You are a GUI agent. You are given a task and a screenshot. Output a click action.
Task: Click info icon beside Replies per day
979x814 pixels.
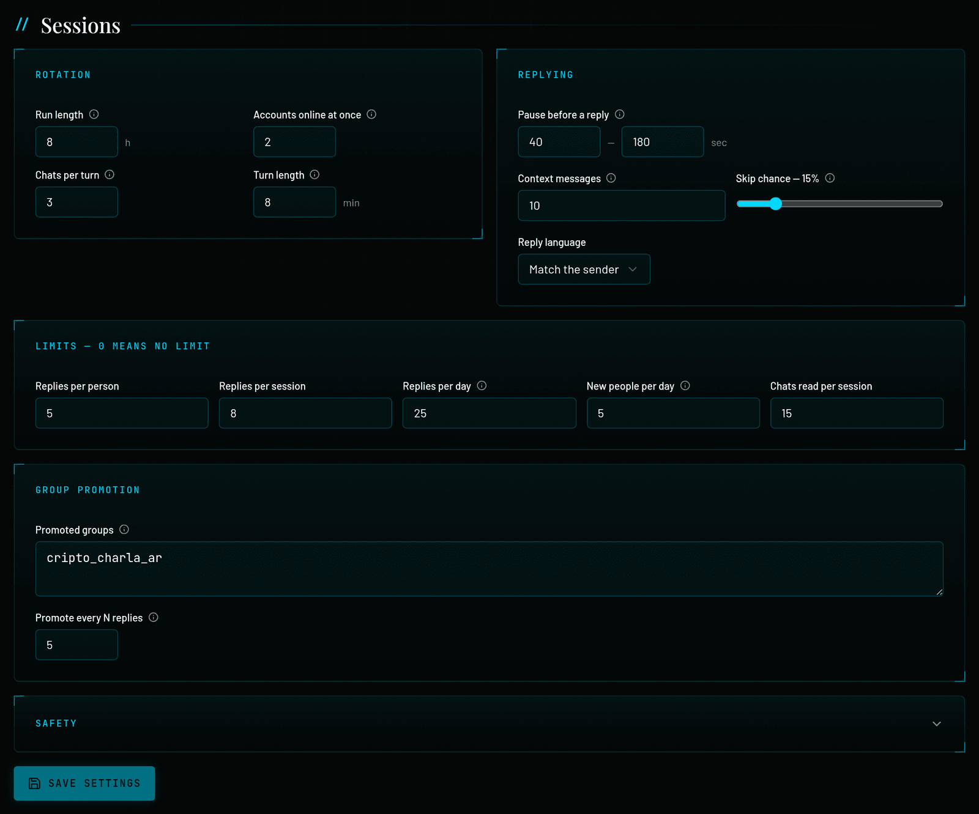click(482, 386)
